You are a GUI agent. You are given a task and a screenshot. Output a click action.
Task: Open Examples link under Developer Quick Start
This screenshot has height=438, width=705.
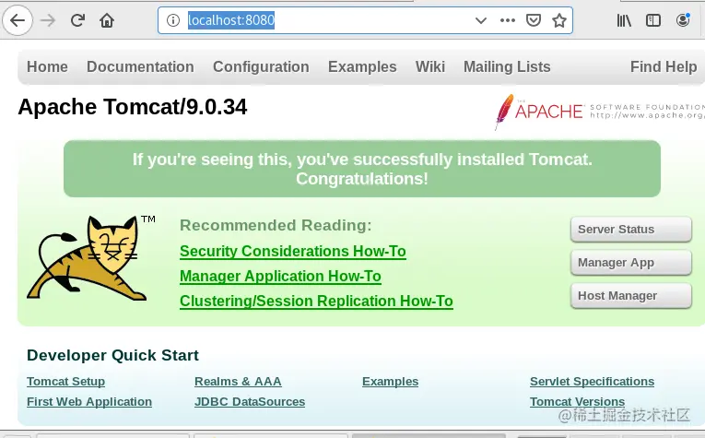[x=390, y=382]
